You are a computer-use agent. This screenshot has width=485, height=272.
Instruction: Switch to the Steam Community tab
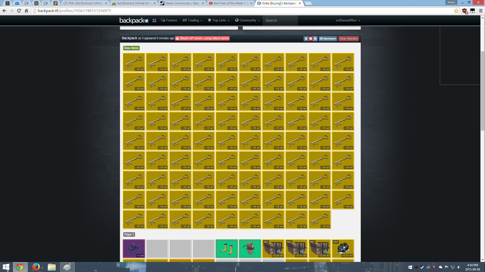182,3
